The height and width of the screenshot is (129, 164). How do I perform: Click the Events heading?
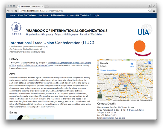tap(13, 113)
